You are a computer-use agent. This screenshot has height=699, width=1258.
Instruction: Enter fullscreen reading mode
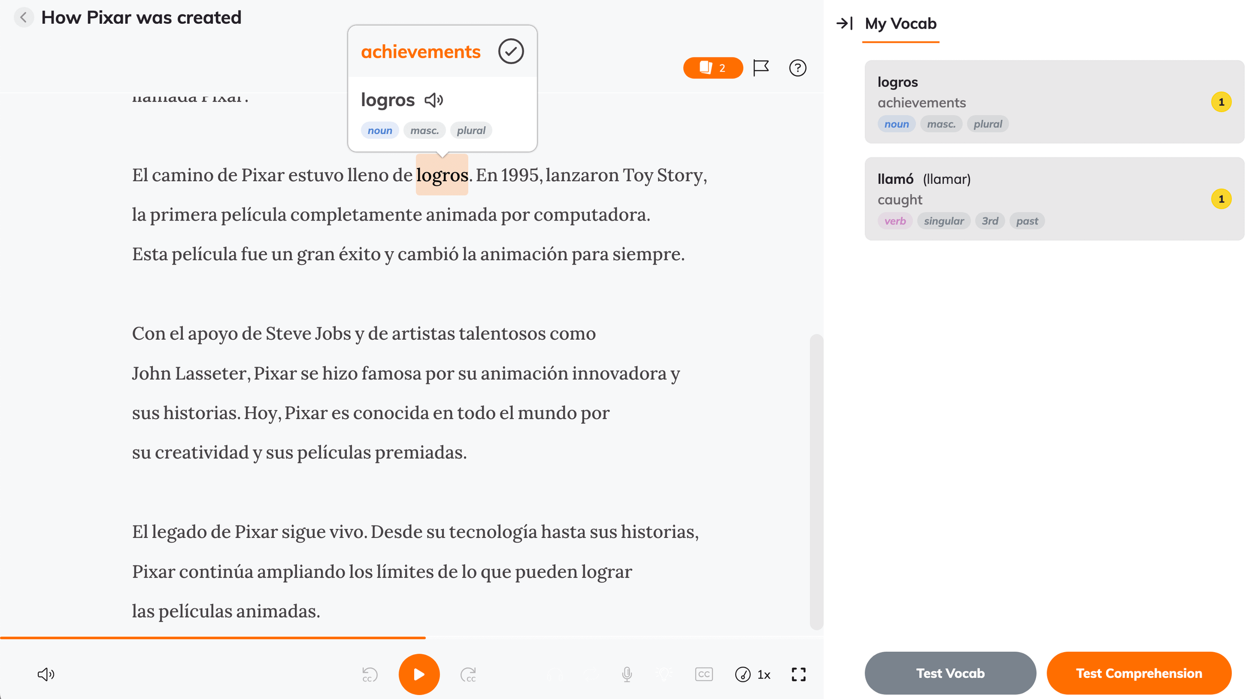pos(798,674)
